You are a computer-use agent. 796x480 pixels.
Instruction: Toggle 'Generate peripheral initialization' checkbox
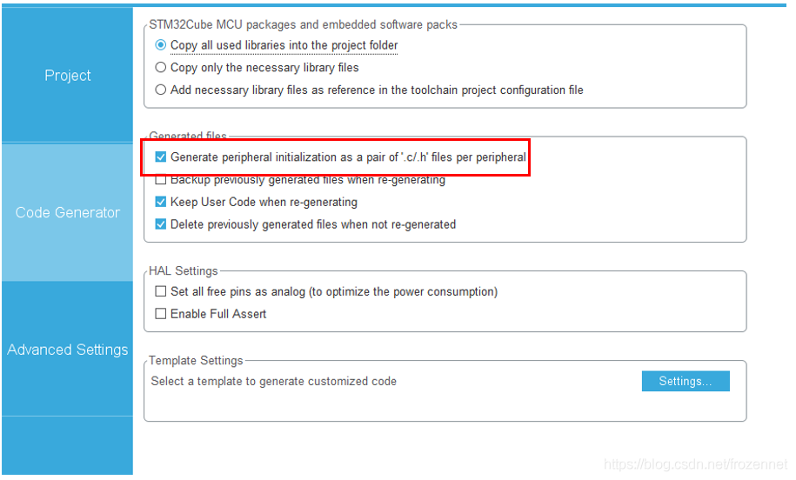160,157
